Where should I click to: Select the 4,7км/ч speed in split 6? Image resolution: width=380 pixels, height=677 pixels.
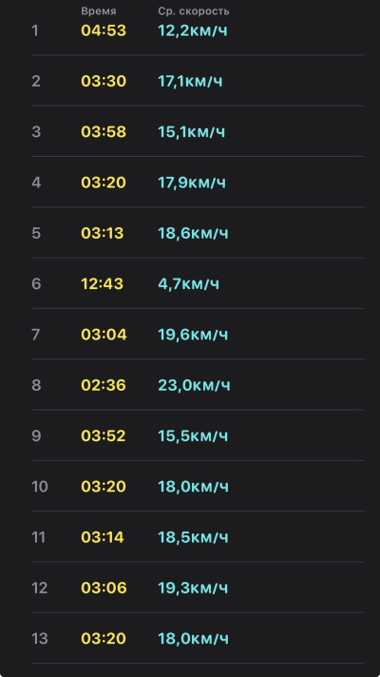tap(188, 283)
